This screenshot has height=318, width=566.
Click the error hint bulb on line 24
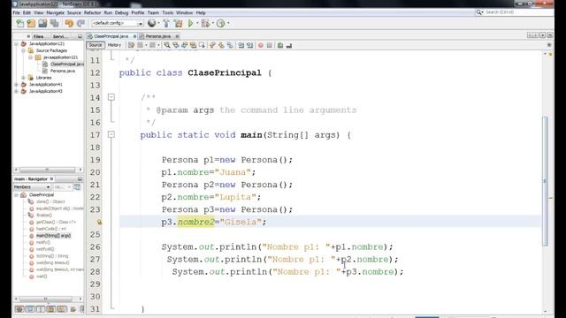pyautogui.click(x=99, y=222)
